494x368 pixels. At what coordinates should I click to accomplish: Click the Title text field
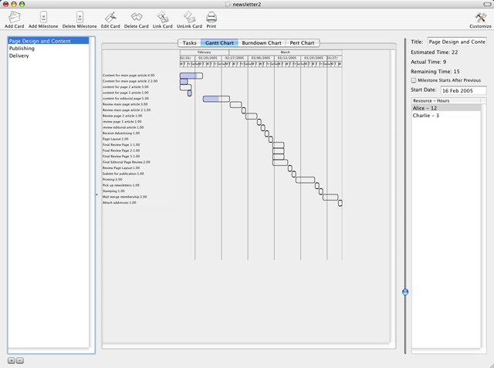(456, 42)
